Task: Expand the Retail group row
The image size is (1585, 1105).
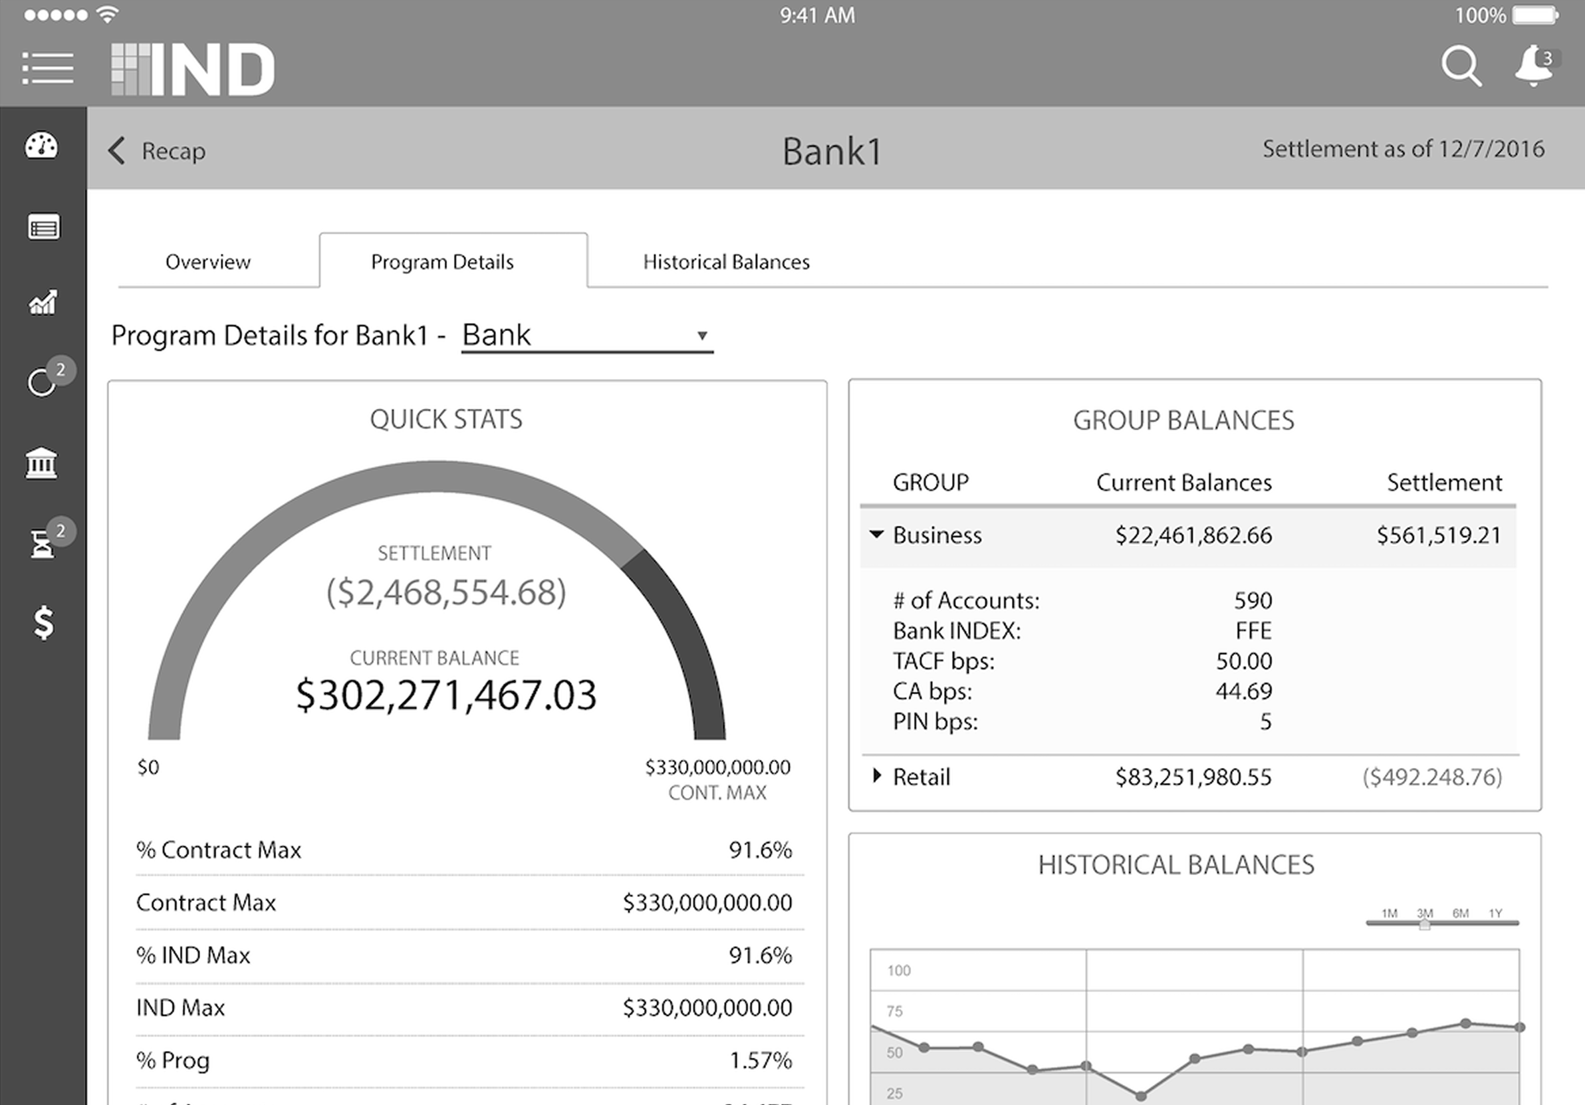Action: pyautogui.click(x=877, y=776)
